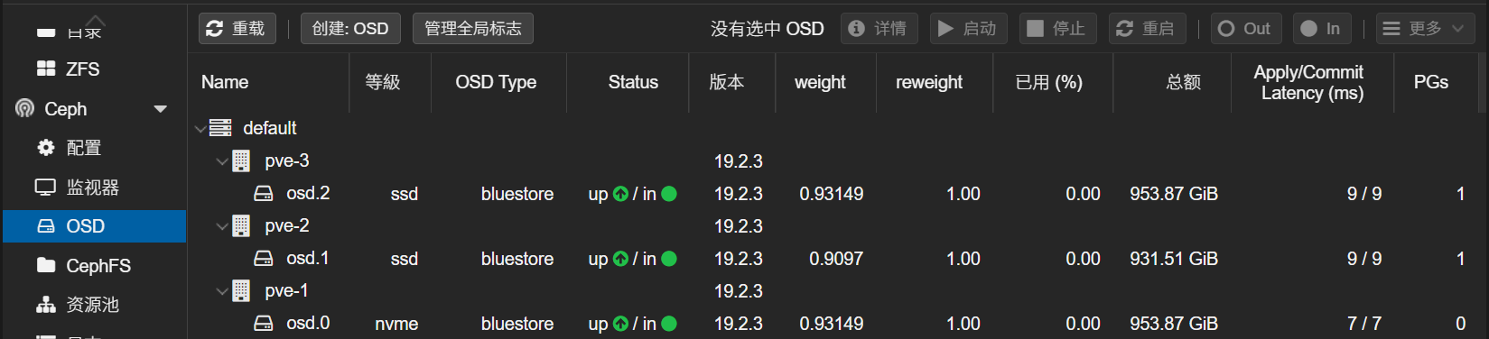Click the nvme class of osd.0

click(396, 324)
